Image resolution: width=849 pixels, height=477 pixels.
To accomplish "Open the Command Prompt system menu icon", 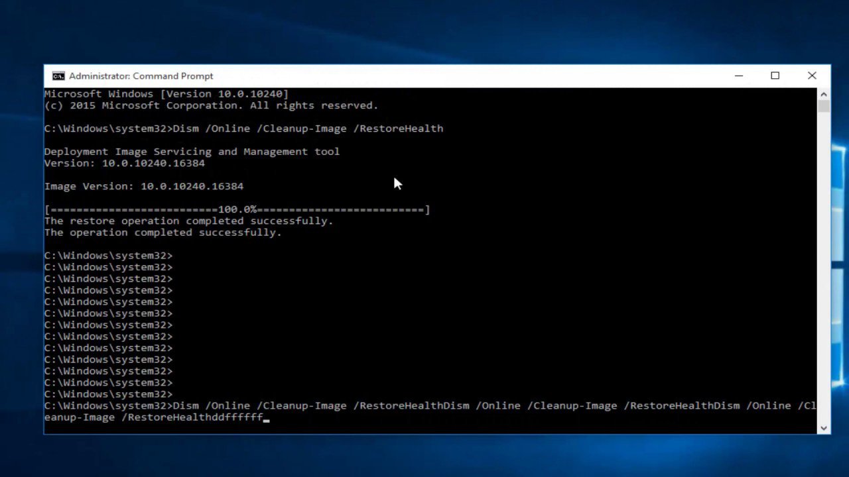I will 58,76.
